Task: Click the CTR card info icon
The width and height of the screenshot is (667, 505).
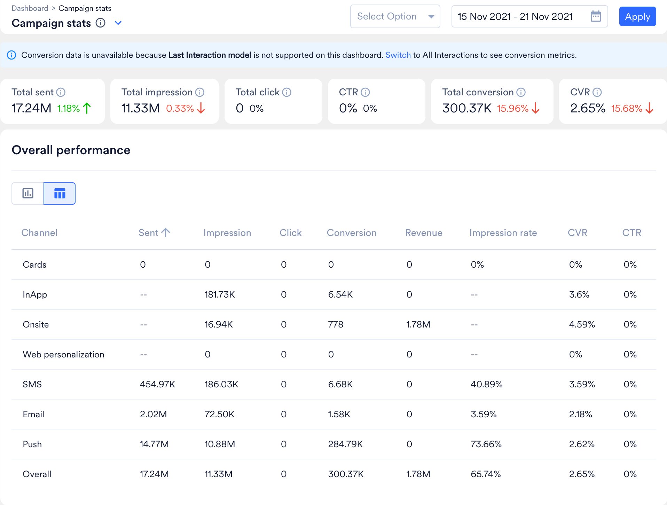Action: point(365,92)
